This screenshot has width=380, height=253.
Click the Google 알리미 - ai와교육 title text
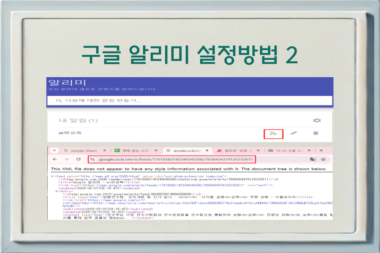(98, 182)
